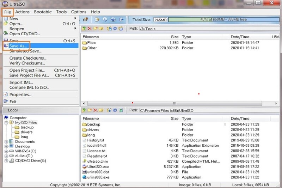Open the help question mark icon
Viewport: 282px width, 188px height.
point(113,20)
